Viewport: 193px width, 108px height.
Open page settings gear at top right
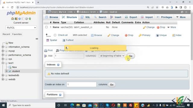[x=182, y=12]
